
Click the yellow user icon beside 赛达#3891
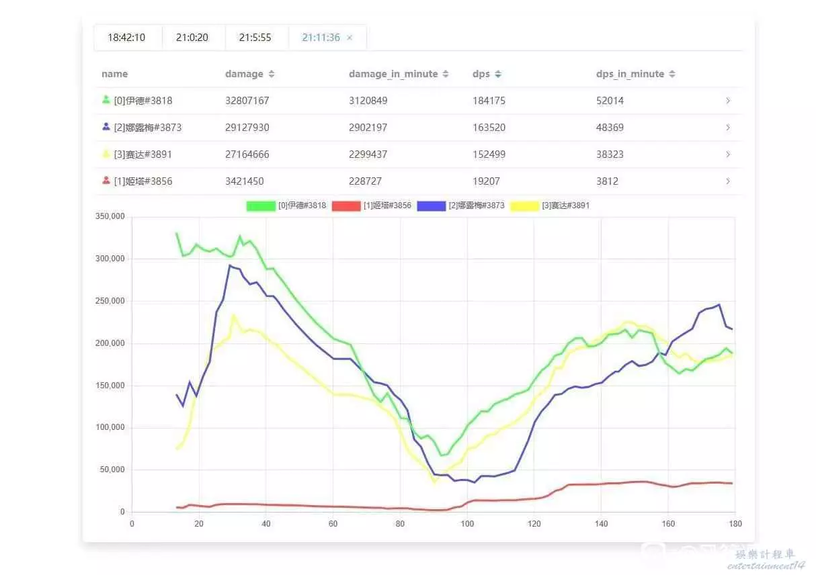click(106, 154)
